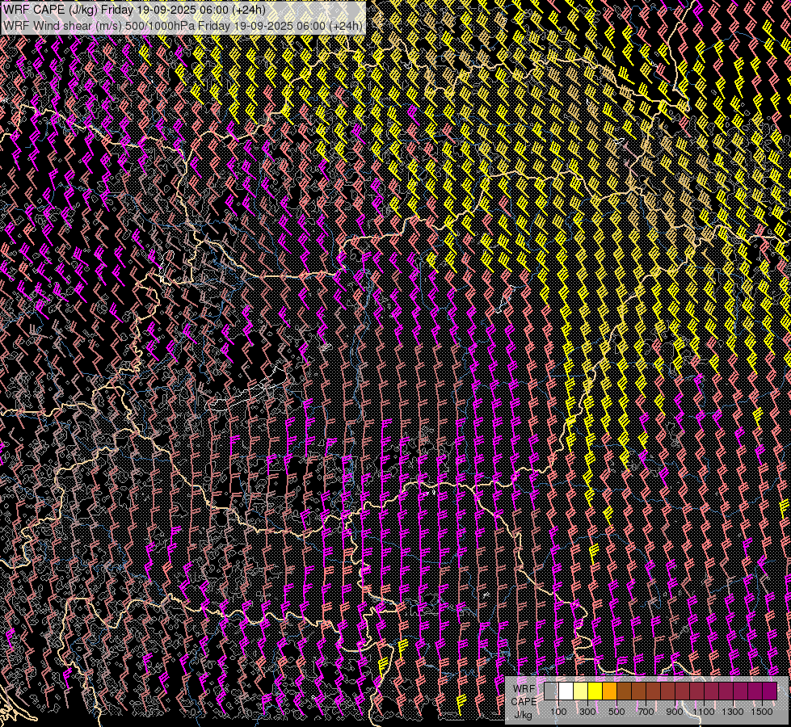Click the 300 label on the legend scale
This screenshot has height=727, width=791.
pos(587,712)
